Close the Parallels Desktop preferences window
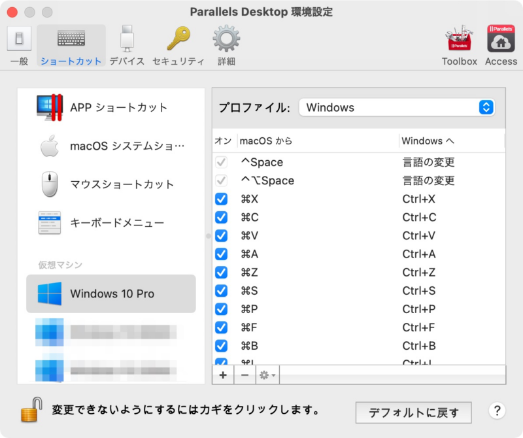523x438 pixels. tap(12, 12)
